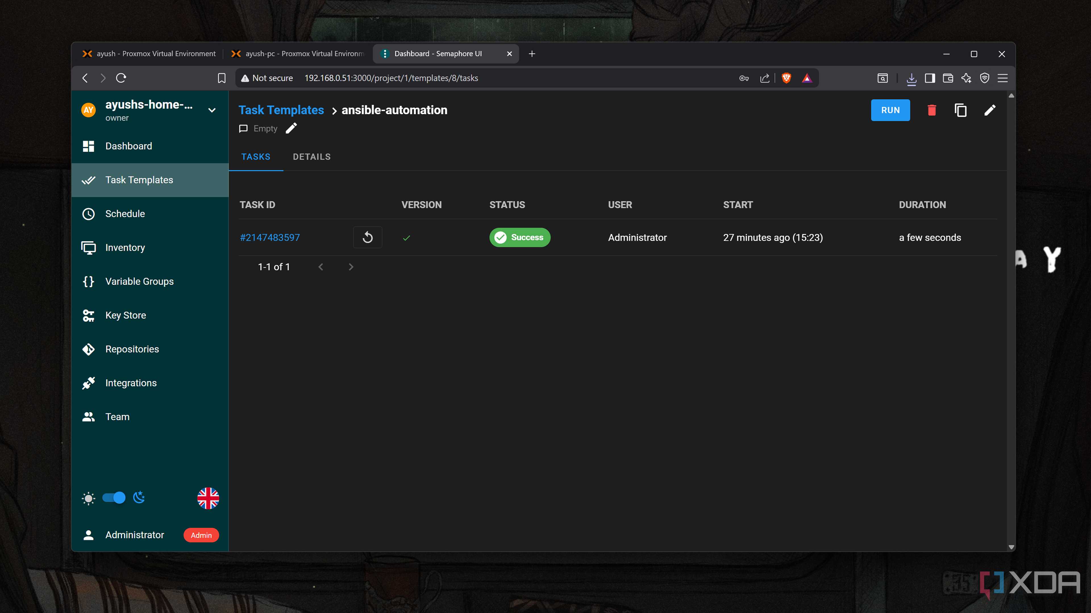Image resolution: width=1091 pixels, height=613 pixels.
Task: Click the Administrator user entry at bottom
Action: coord(150,535)
